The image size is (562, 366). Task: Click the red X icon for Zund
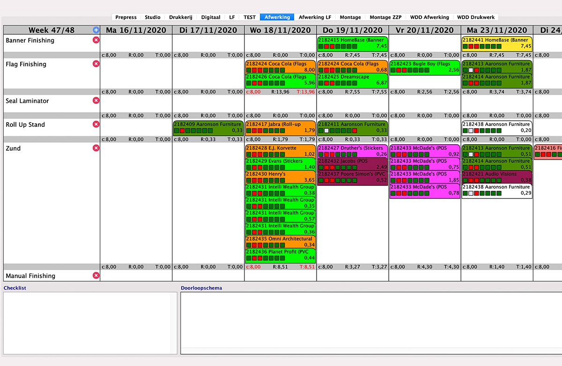pyautogui.click(x=96, y=148)
